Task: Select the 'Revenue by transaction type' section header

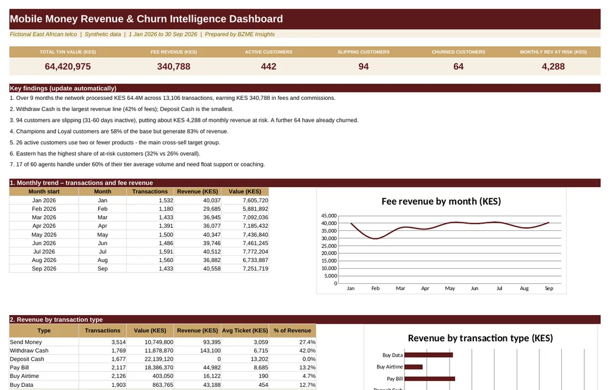Action: [56, 319]
